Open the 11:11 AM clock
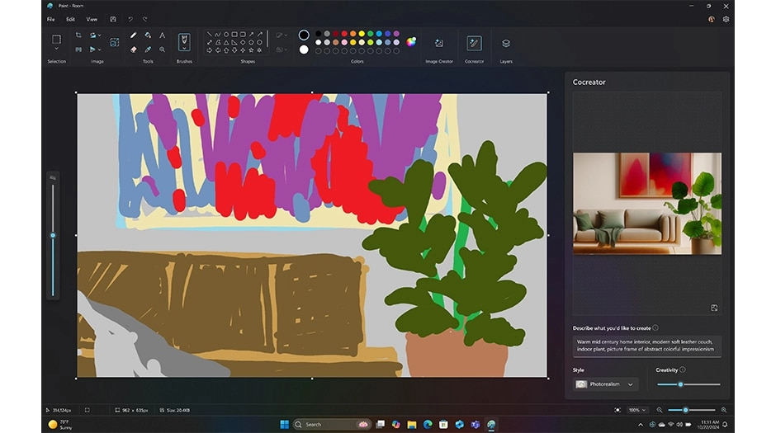This screenshot has height=433, width=776. (x=707, y=424)
